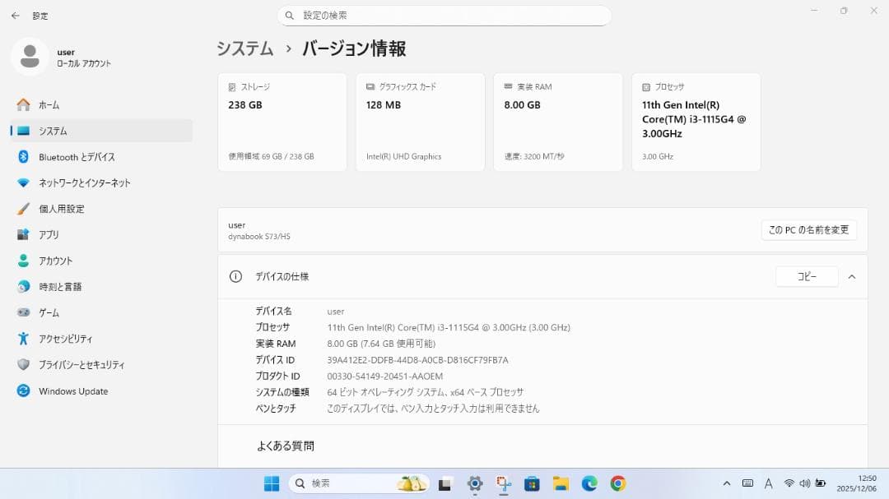
Task: Open Microsoft Store from the taskbar
Action: (532, 483)
